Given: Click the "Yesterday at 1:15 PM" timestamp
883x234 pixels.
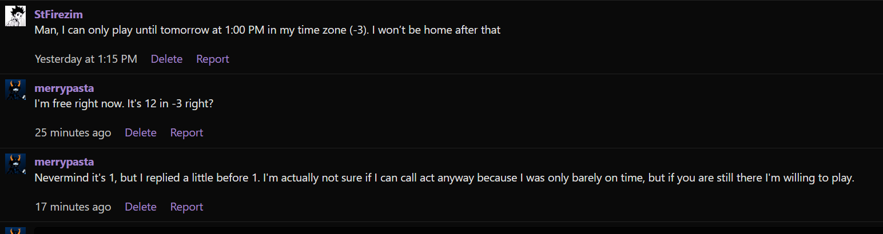Looking at the screenshot, I should (x=86, y=59).
